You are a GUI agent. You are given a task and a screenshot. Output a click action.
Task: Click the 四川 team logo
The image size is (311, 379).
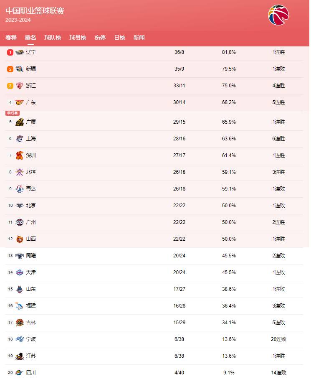[20, 373]
